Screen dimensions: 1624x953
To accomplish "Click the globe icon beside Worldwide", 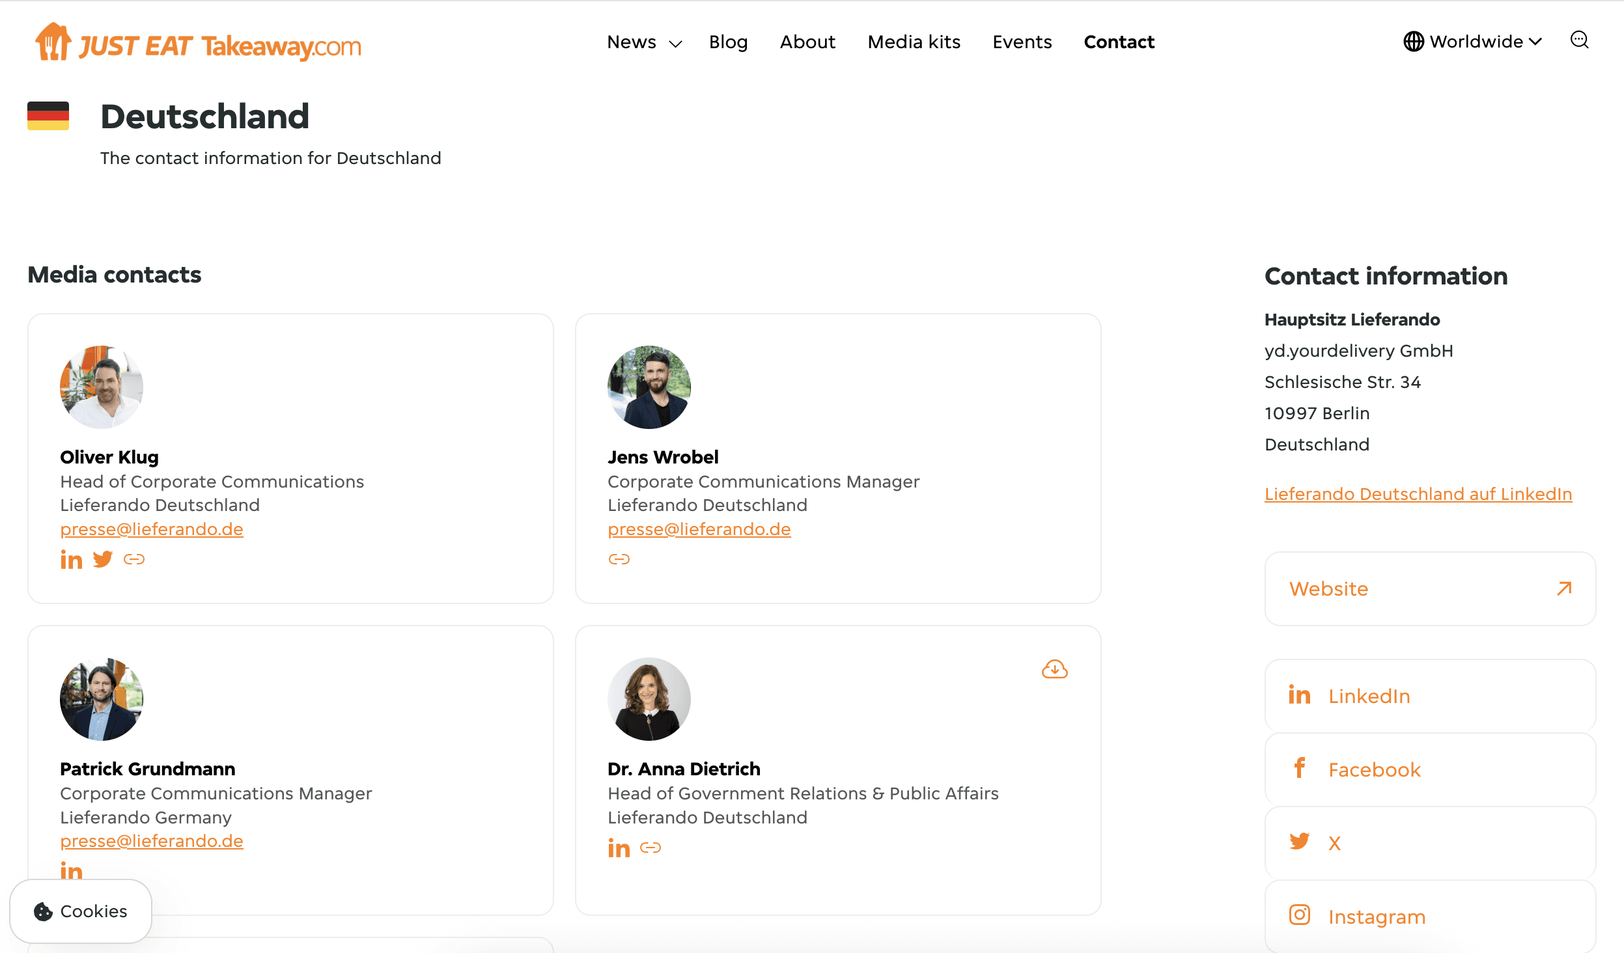I will coord(1413,42).
